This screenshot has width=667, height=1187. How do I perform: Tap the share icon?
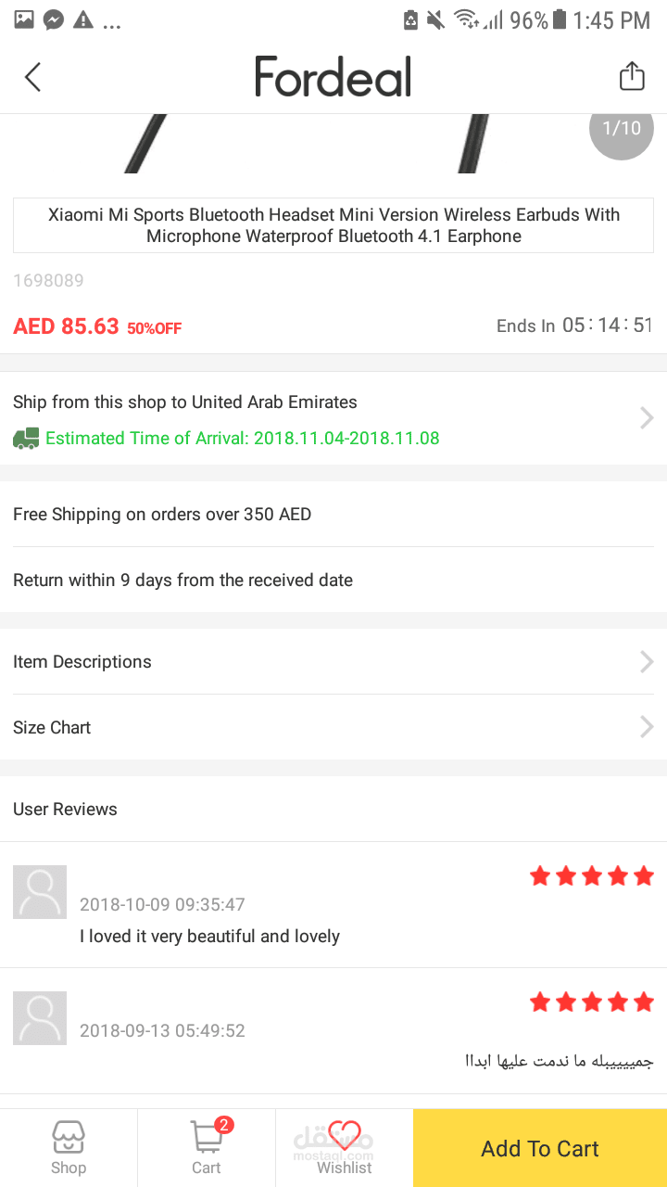tap(632, 76)
